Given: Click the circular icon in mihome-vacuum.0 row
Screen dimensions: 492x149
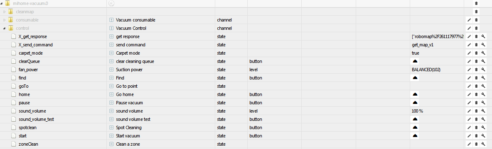Looking at the screenshot, I should click(x=111, y=3).
